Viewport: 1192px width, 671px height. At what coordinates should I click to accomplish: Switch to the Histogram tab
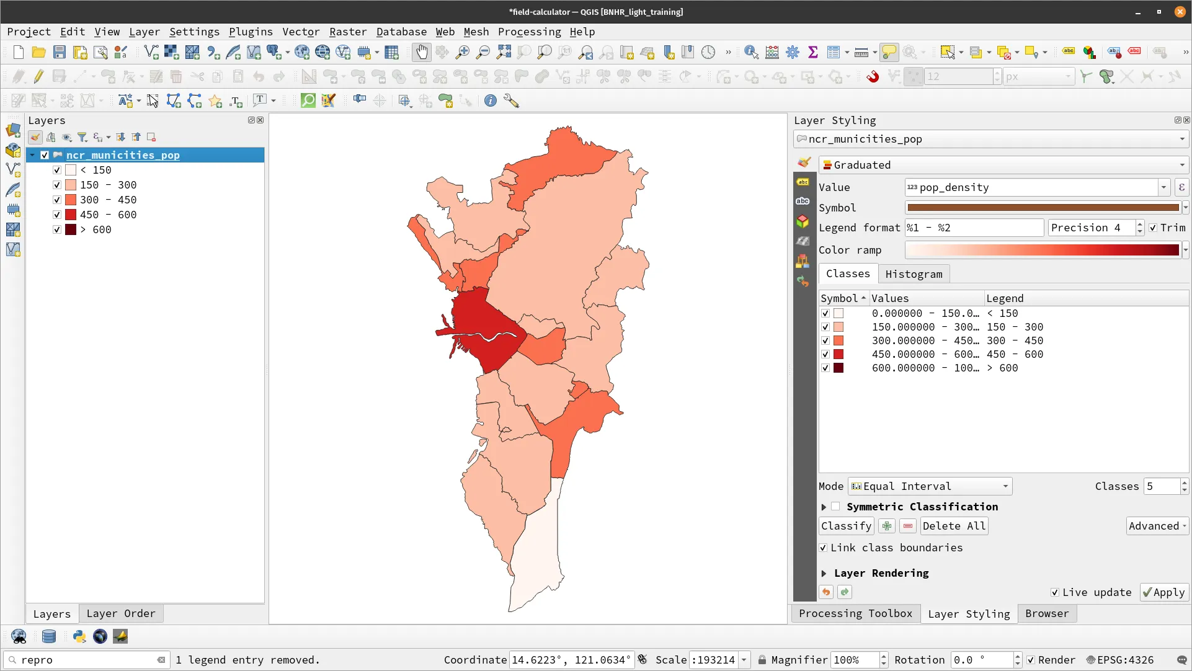(914, 273)
